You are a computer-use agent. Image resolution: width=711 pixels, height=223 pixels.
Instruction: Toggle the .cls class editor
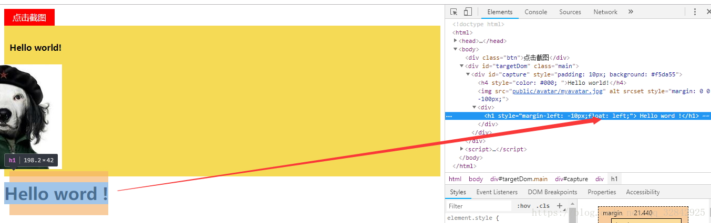click(x=543, y=206)
